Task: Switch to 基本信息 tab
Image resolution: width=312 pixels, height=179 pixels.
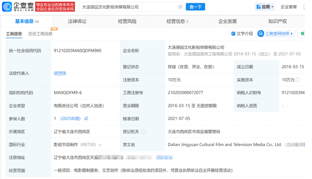Action: tap(27, 21)
